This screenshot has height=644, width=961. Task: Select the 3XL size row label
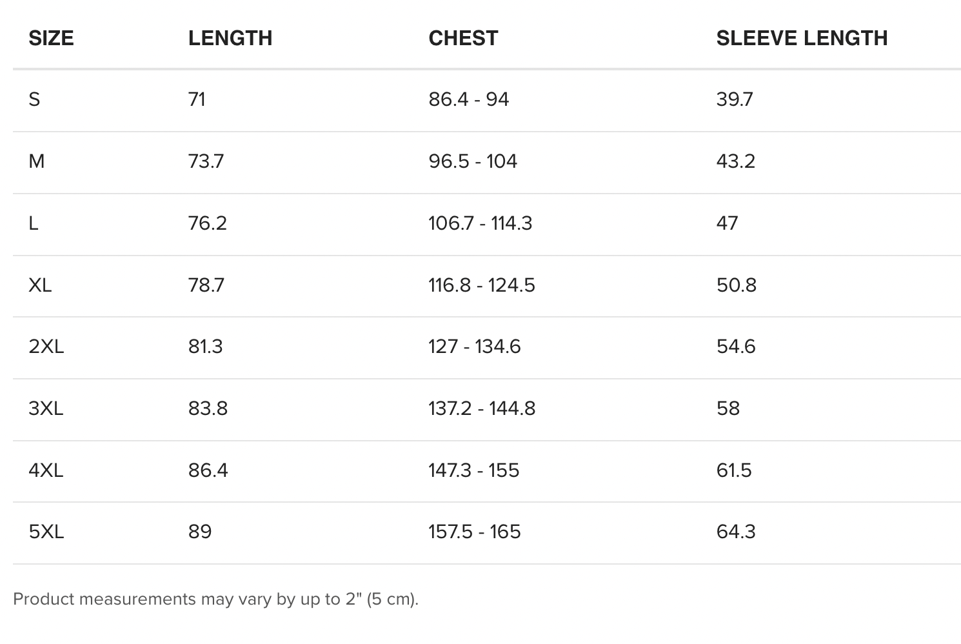point(46,408)
